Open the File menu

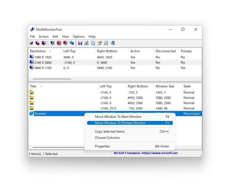click(32, 37)
